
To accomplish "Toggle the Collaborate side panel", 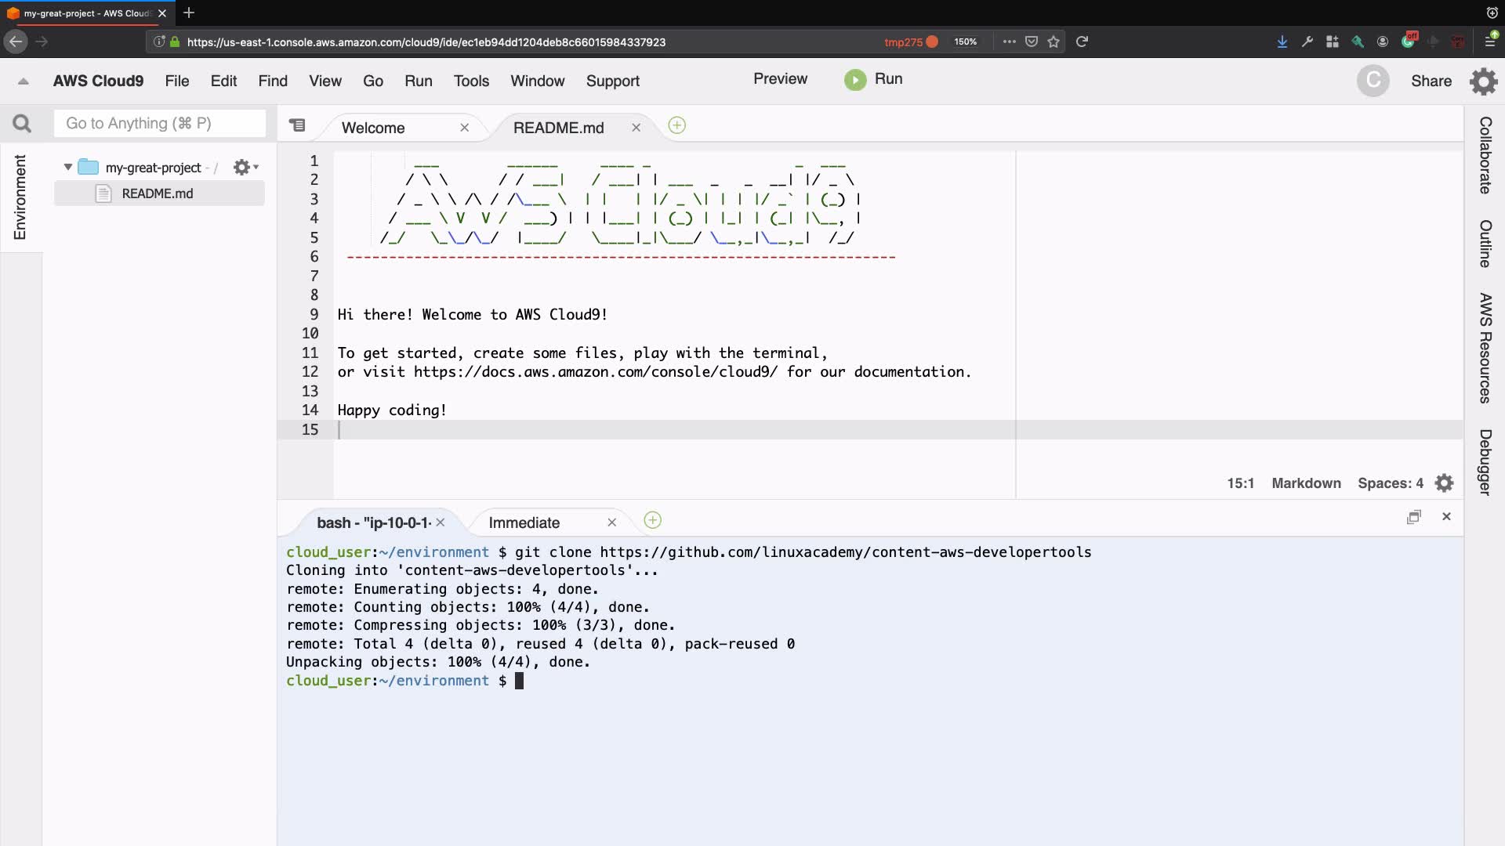I will click(1485, 155).
